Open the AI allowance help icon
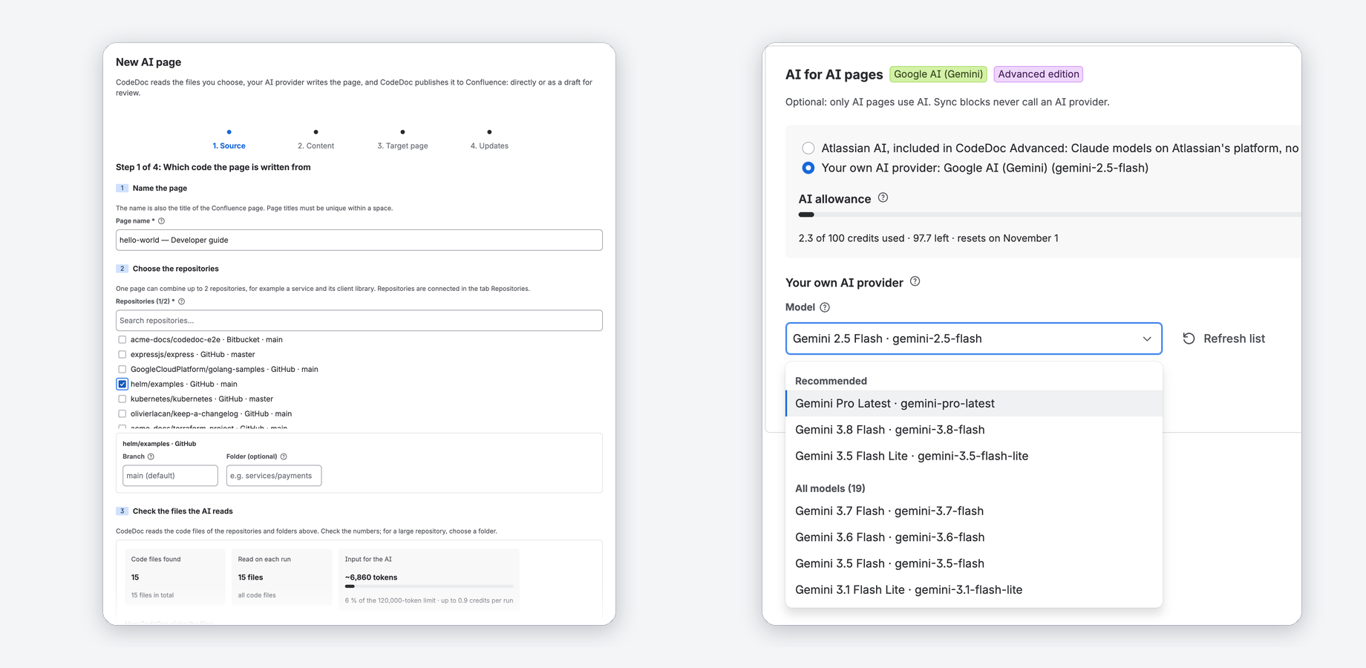 click(x=883, y=197)
